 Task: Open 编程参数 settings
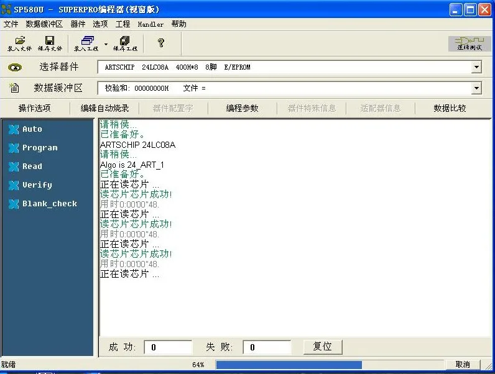[x=242, y=108]
